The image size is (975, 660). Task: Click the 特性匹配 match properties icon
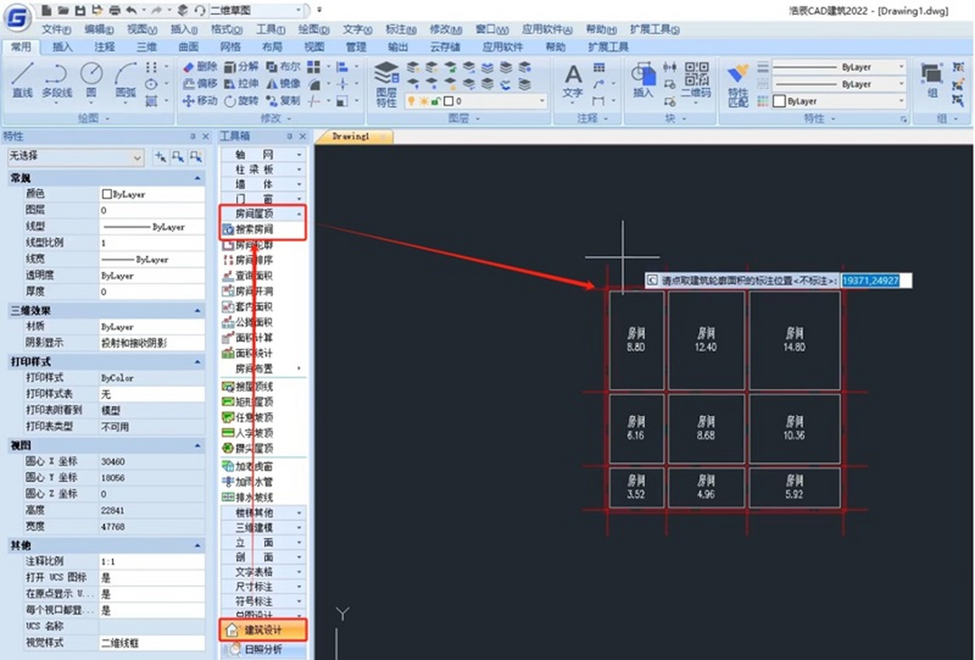[738, 85]
